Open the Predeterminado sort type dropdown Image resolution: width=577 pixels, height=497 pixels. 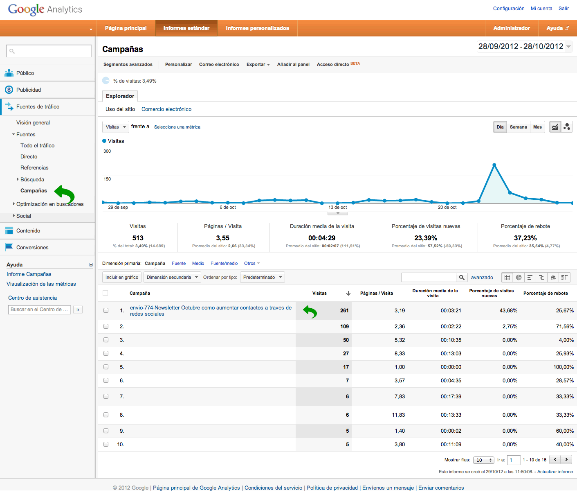coord(263,277)
